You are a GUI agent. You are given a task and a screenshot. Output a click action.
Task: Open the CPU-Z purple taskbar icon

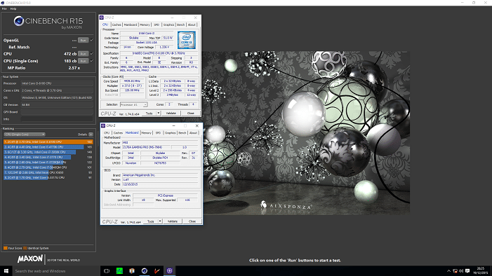point(169,271)
